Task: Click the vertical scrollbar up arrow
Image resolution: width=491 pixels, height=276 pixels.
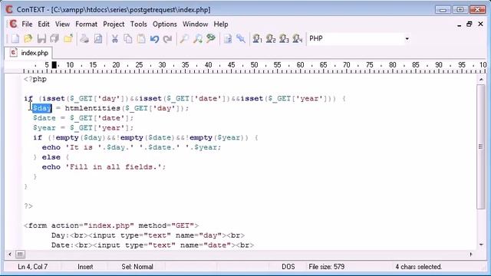Action: point(481,80)
